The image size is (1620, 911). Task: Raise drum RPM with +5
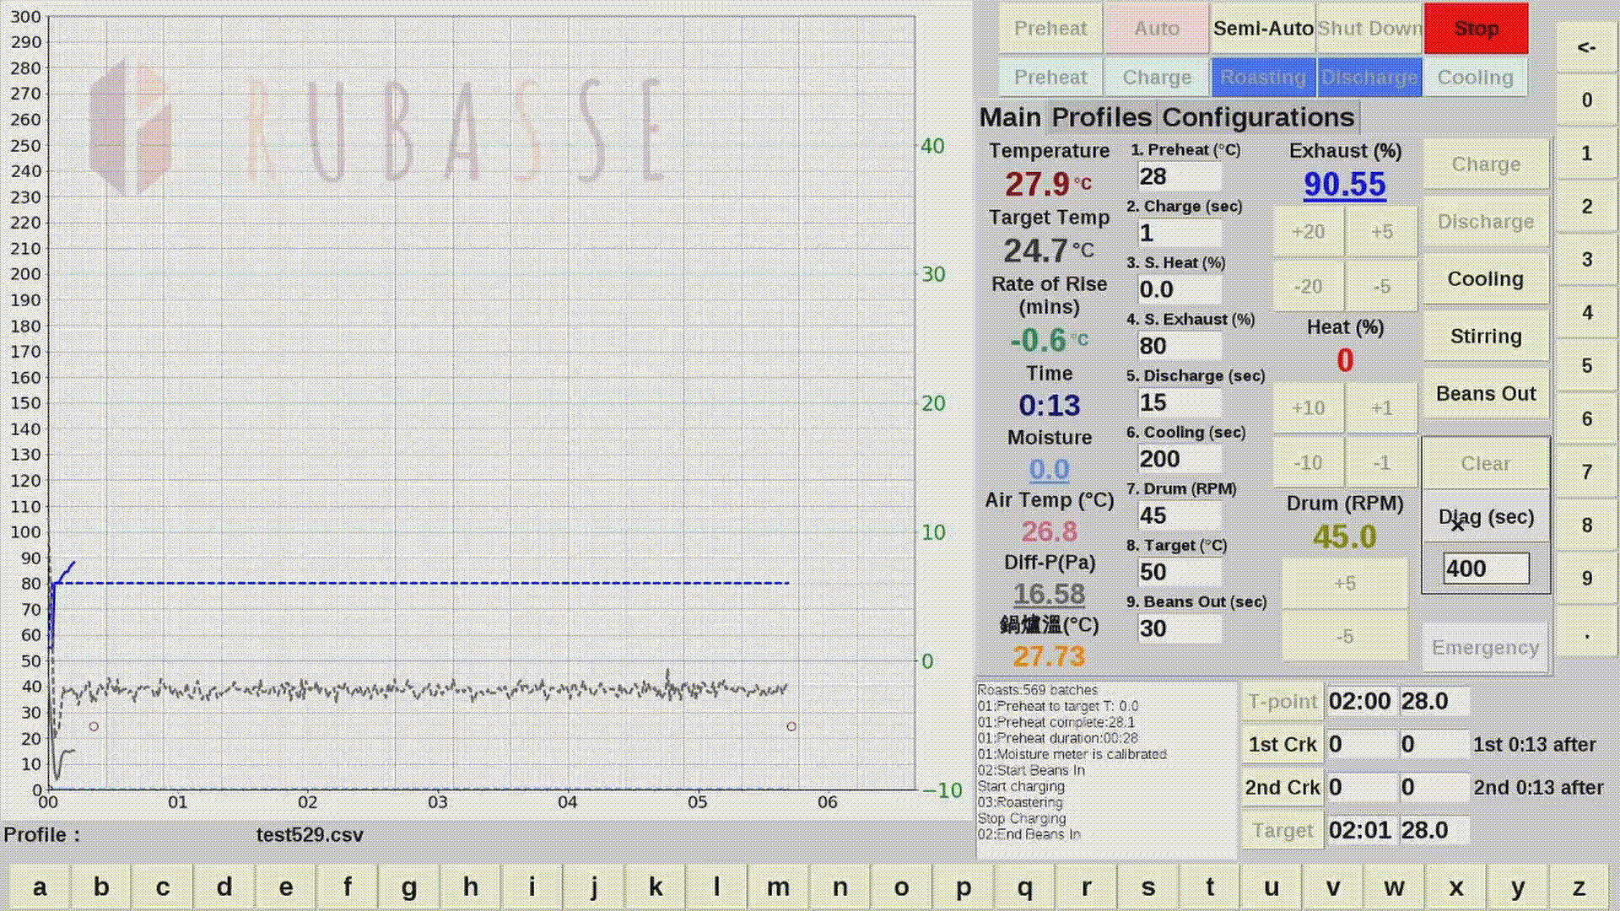[1345, 584]
